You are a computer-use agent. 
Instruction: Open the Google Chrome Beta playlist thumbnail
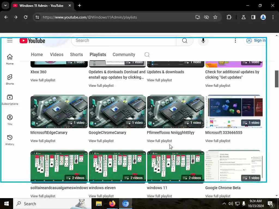click(x=234, y=167)
